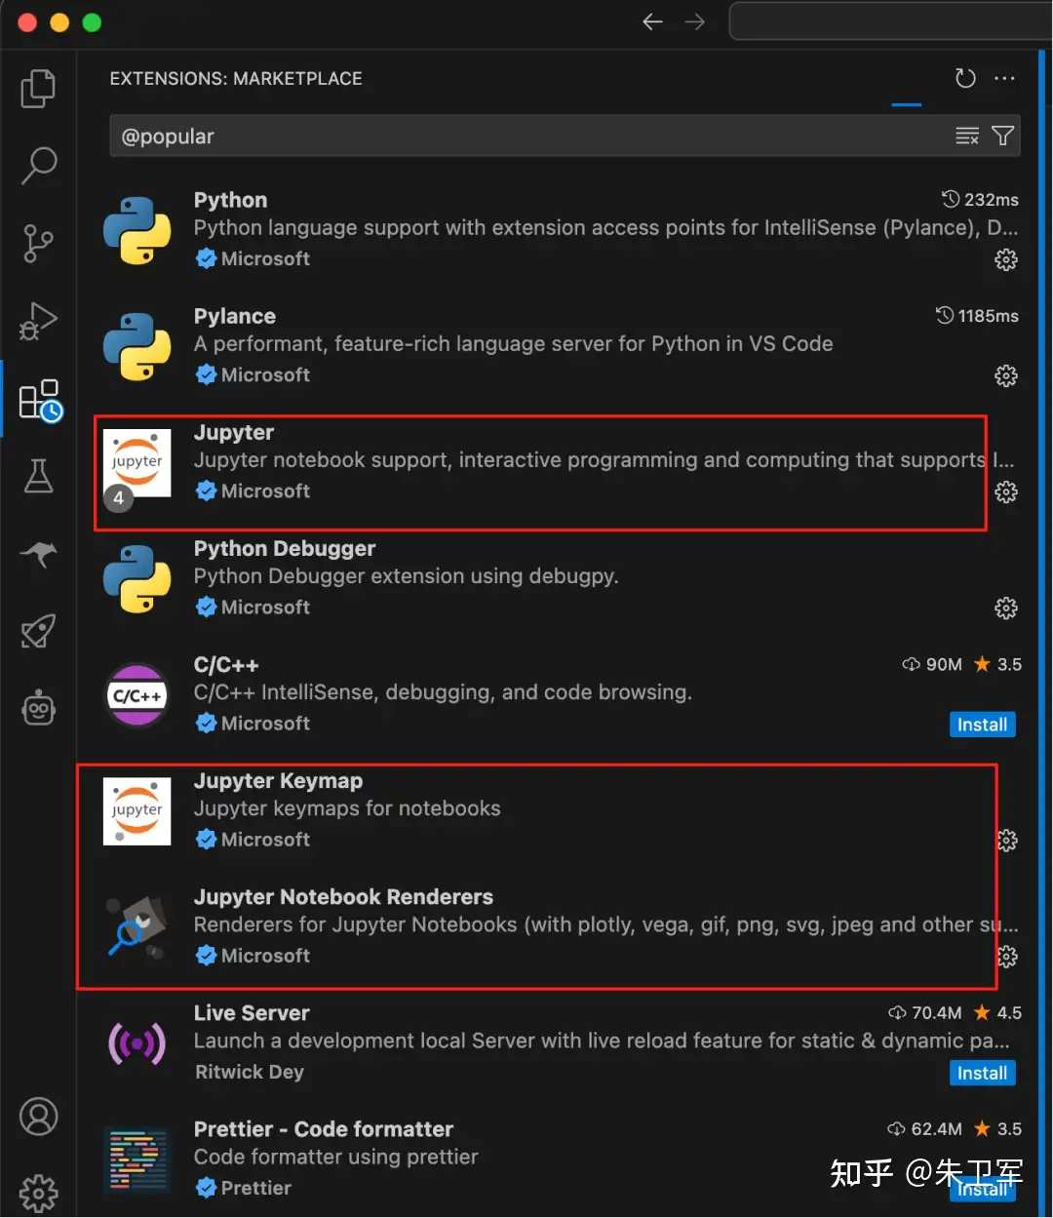Select the Python Debugger title

pos(285,548)
